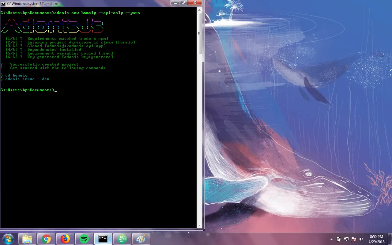Click the last 'C:\Users\hp\Documents>' prompt
The width and height of the screenshot is (392, 245).
point(27,90)
